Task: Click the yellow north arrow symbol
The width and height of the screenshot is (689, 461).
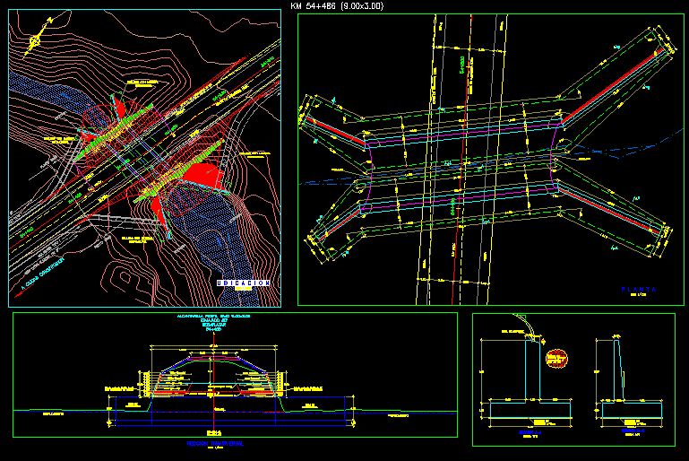Action: pyautogui.click(x=37, y=40)
